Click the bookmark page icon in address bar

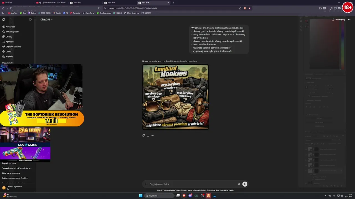point(100,8)
